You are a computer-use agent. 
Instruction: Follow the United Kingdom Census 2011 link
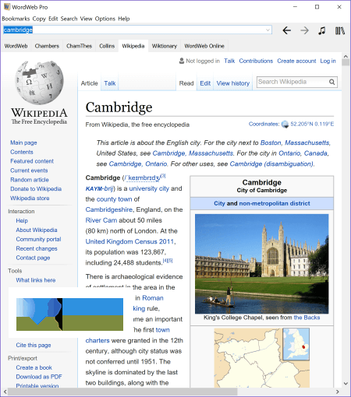[x=129, y=241]
